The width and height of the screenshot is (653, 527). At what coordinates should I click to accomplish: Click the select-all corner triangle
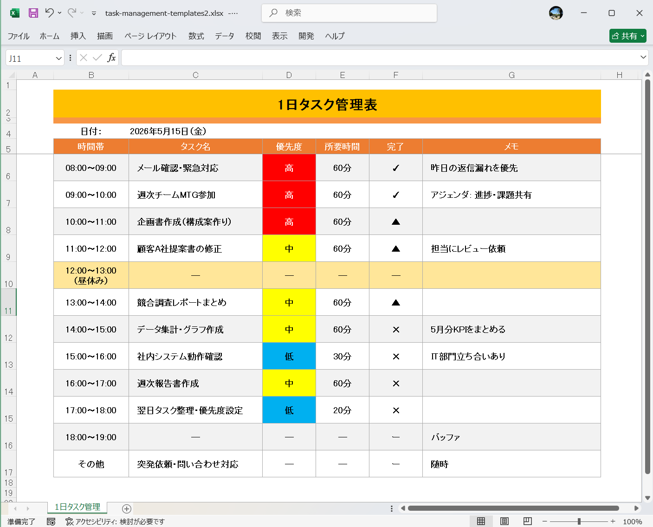pyautogui.click(x=11, y=75)
